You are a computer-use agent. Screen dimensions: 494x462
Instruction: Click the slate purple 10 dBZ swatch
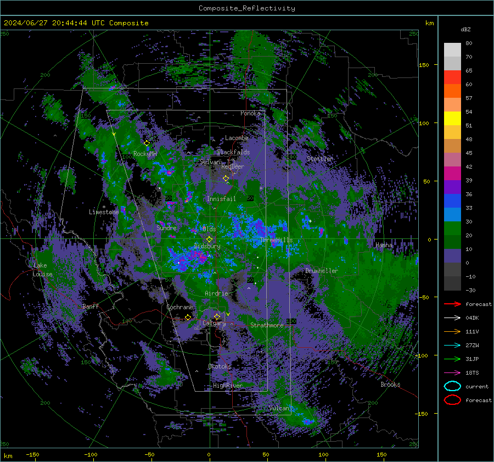click(x=452, y=255)
